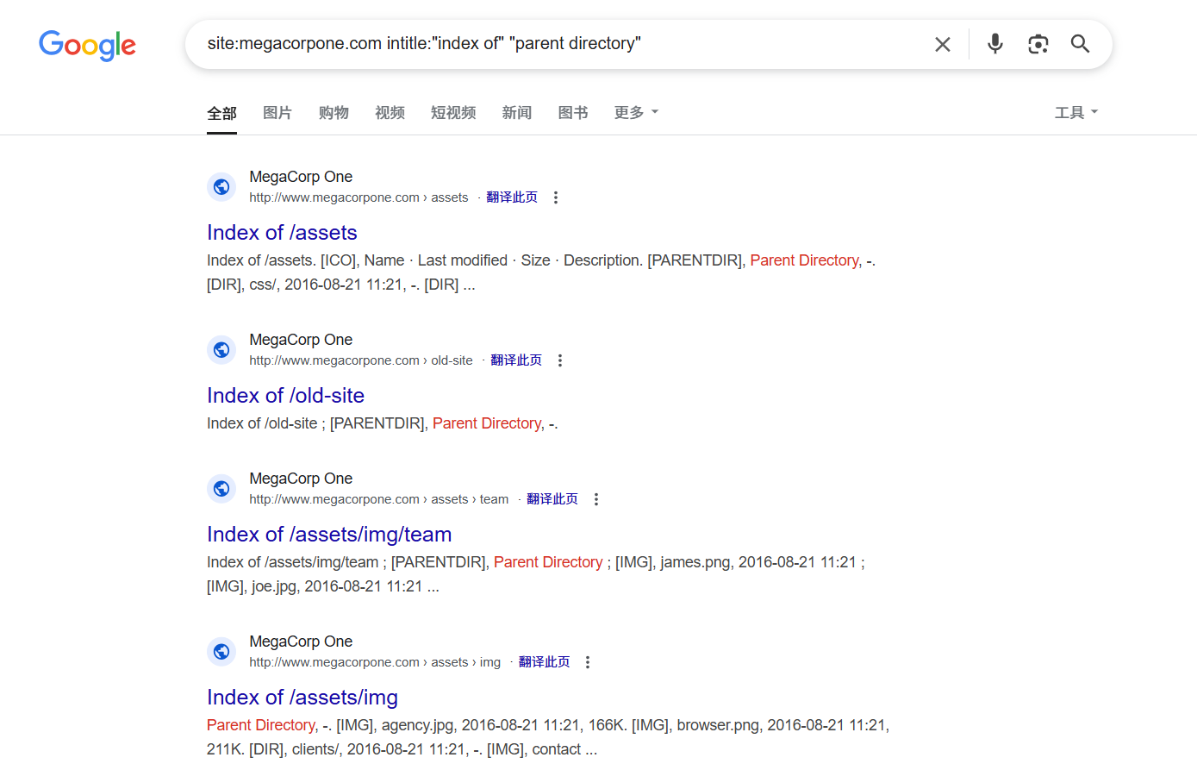Click globe favicon for Index of /old-site result
This screenshot has height=770, width=1197.
(x=221, y=349)
